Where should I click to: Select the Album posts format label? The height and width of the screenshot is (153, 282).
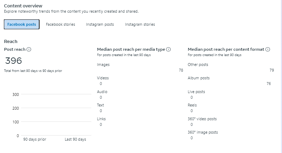[199, 78]
